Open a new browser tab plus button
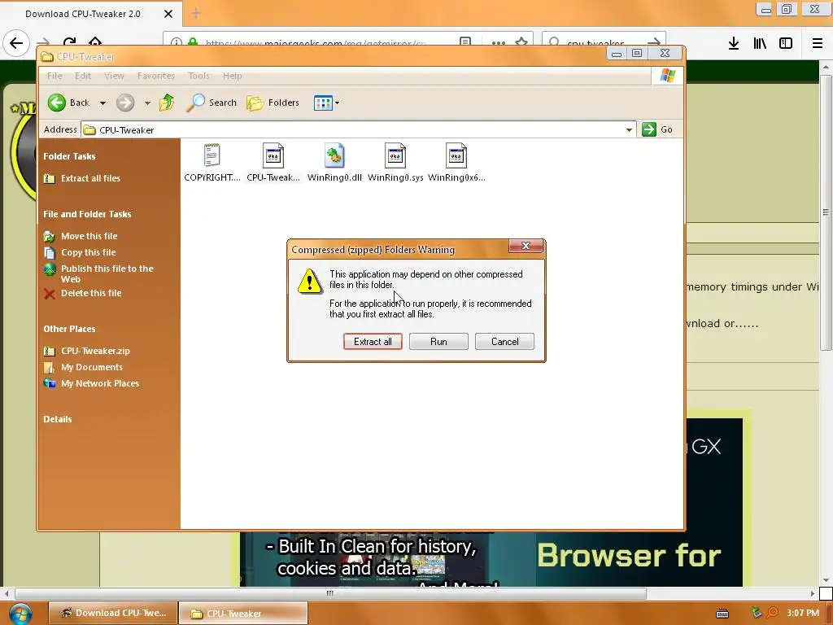The height and width of the screenshot is (625, 833). 196,13
